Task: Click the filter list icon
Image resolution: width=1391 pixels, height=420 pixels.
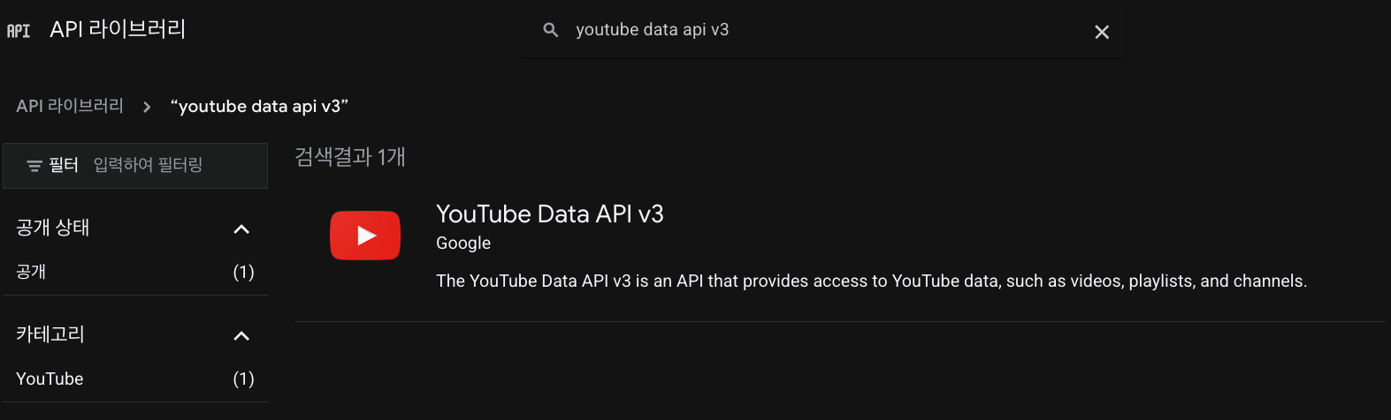Action: coord(34,166)
